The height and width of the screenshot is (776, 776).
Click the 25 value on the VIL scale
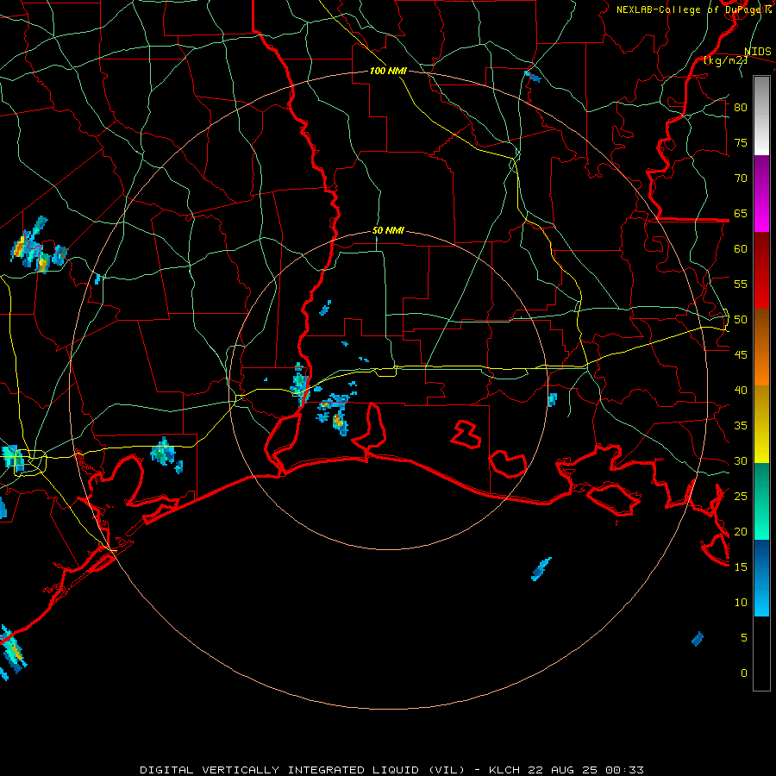741,497
